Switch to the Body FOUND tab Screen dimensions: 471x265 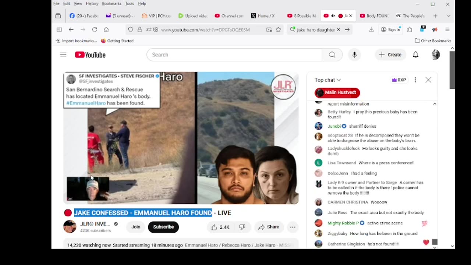(x=374, y=16)
